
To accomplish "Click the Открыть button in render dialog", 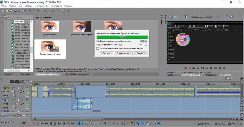I will (107, 53).
